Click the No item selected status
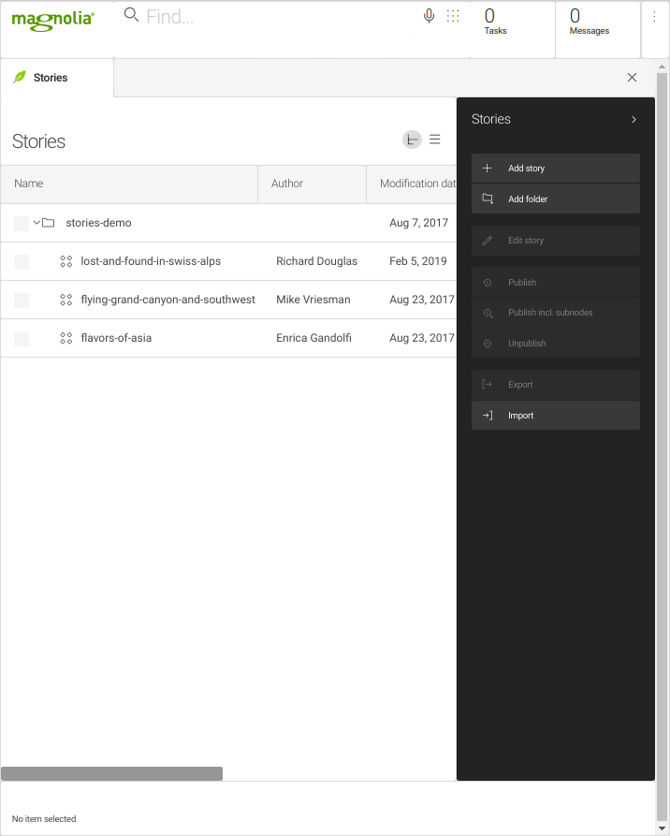The height and width of the screenshot is (836, 670). [x=44, y=819]
